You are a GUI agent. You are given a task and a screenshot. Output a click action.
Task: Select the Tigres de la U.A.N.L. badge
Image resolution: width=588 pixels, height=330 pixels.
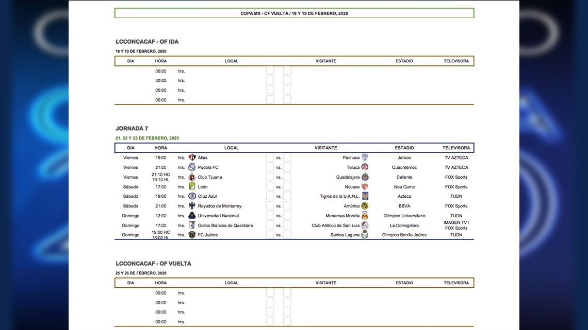365,196
